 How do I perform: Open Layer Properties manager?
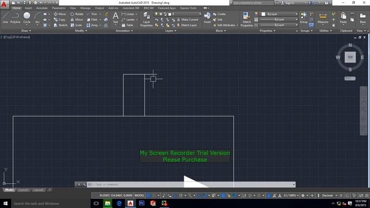[146, 19]
